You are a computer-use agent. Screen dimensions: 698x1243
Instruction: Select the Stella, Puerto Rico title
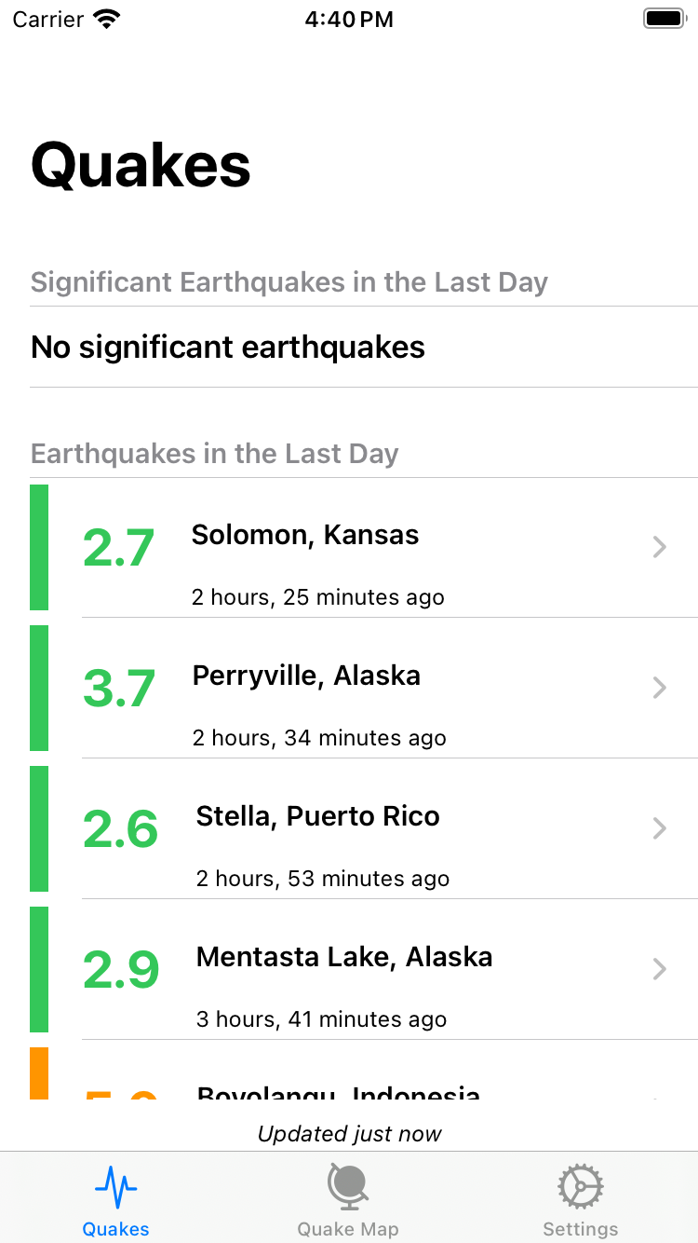click(317, 816)
